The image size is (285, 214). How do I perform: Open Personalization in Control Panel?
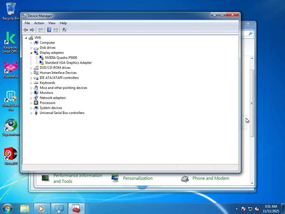[x=137, y=178]
